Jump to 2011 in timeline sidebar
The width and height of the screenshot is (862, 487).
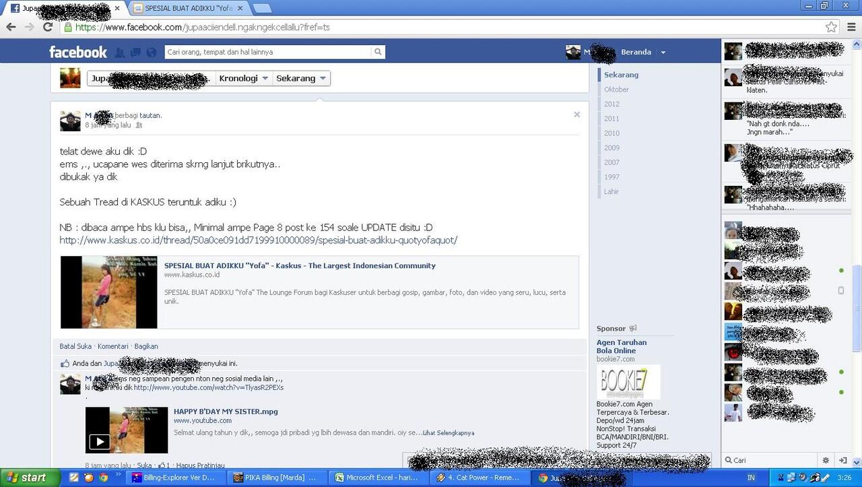[611, 119]
